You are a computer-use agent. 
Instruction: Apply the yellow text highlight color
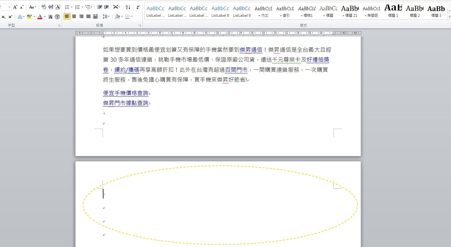[x=29, y=17]
